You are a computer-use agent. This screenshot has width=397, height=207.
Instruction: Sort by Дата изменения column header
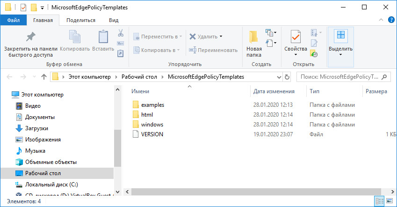coord(274,91)
